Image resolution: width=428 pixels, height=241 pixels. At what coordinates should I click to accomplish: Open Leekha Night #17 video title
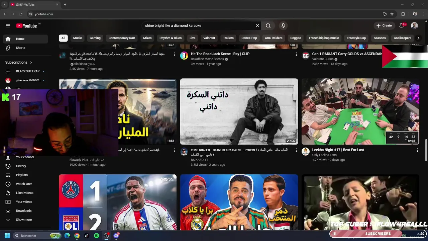point(338,150)
